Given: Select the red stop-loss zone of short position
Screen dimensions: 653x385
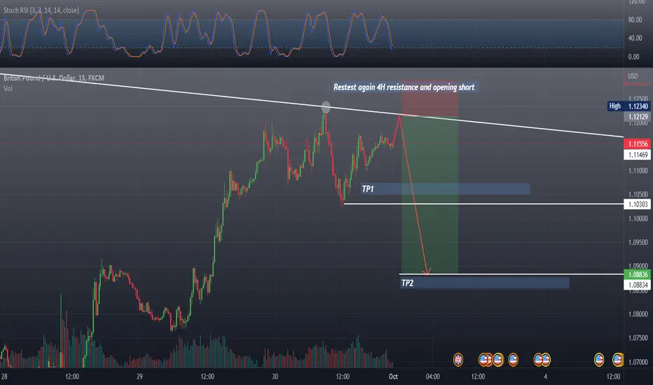Looking at the screenshot, I should coord(429,99).
